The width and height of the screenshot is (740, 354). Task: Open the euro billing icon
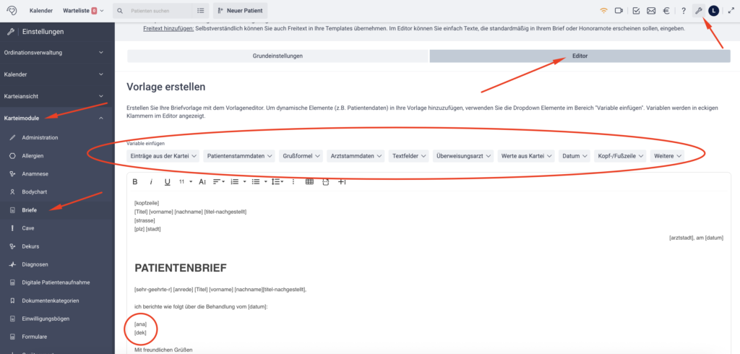click(x=666, y=10)
